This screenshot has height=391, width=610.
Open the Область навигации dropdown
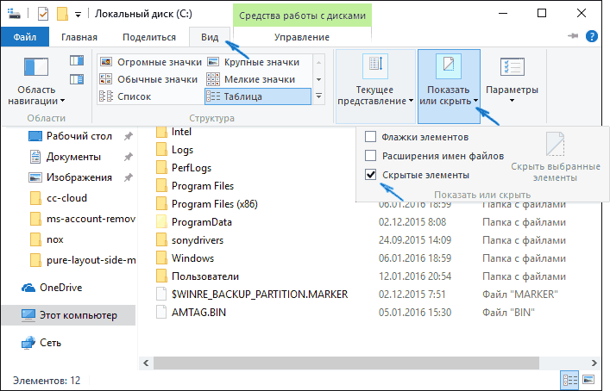[x=36, y=95]
